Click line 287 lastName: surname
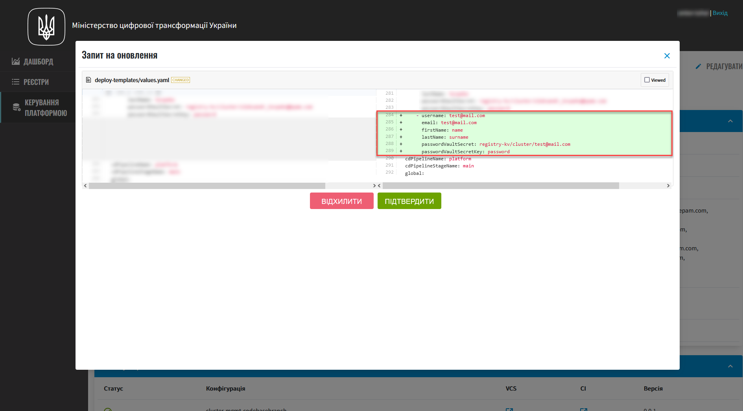Viewport: 743px width, 411px height. [524, 137]
